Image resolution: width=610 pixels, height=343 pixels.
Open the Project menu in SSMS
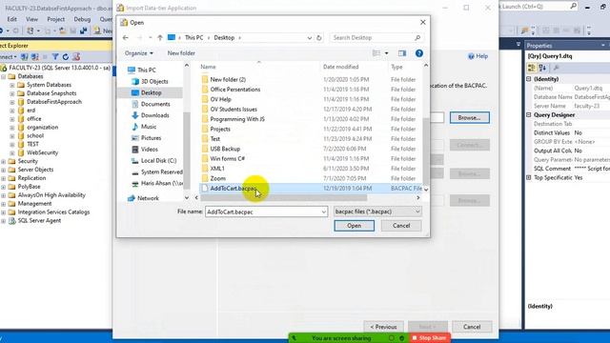(x=55, y=19)
